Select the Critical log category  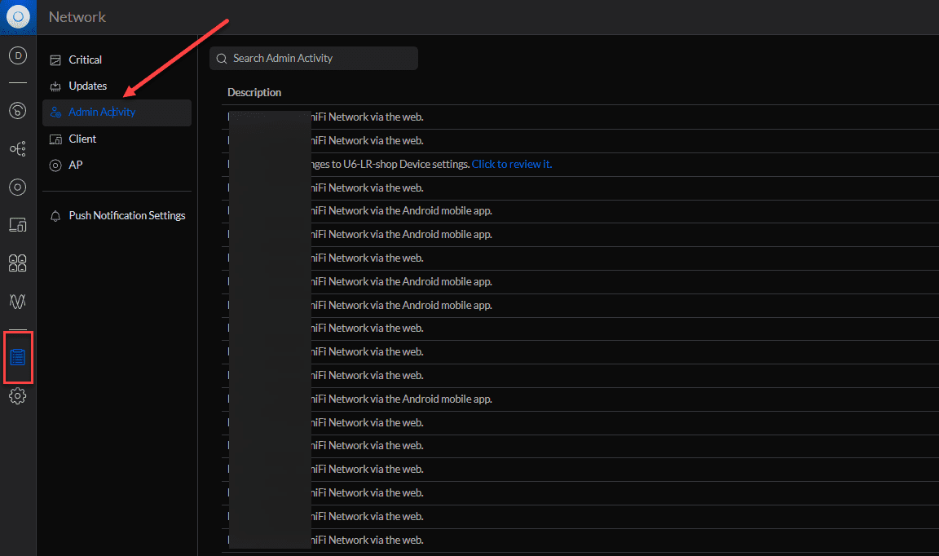(117, 60)
